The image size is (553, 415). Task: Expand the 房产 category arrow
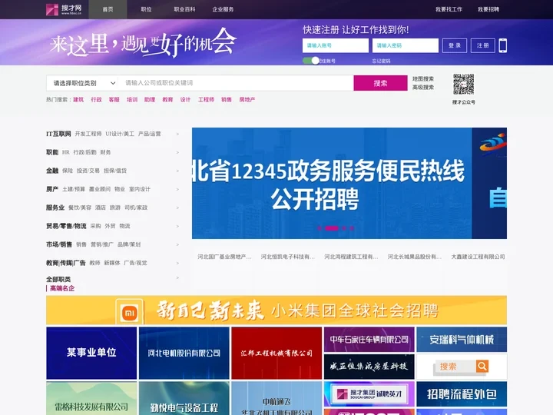(177, 189)
